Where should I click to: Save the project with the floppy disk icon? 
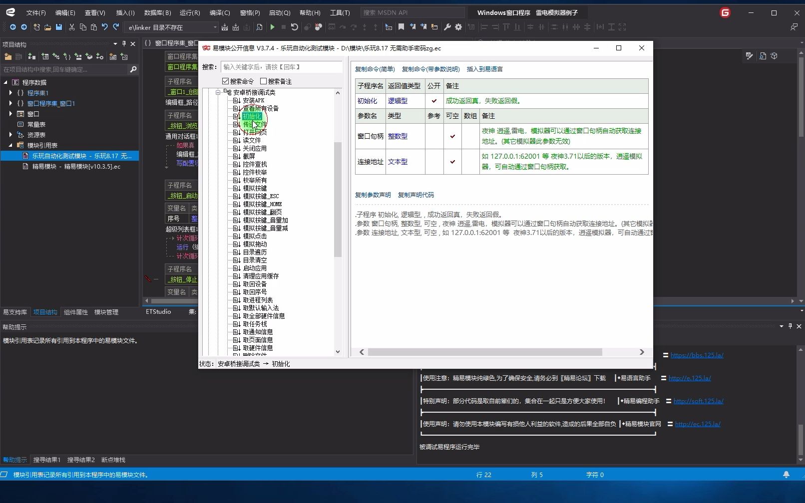[x=59, y=27]
